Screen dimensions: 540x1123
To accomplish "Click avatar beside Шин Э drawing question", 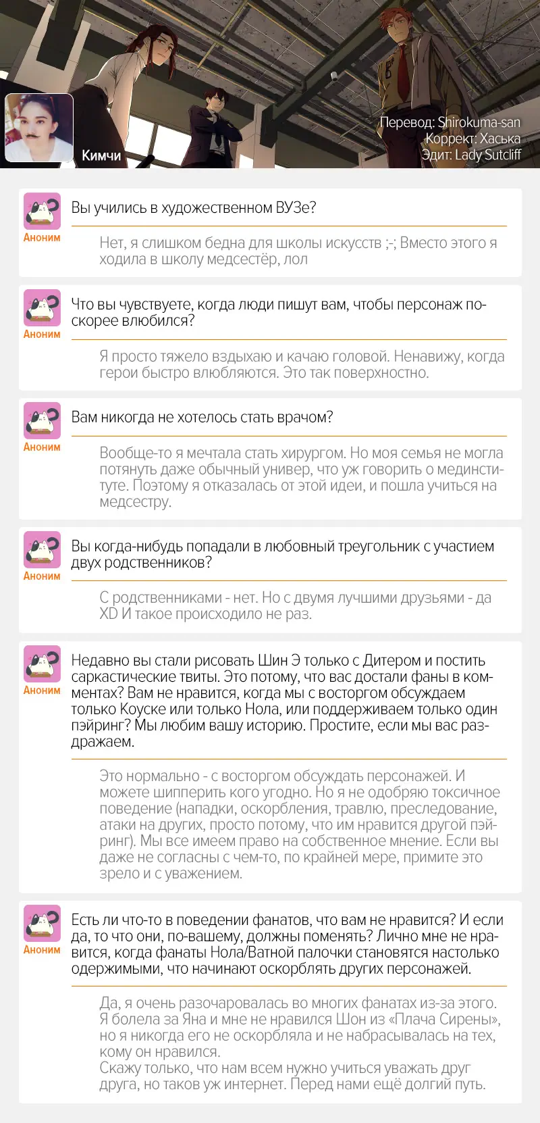I will (x=42, y=664).
